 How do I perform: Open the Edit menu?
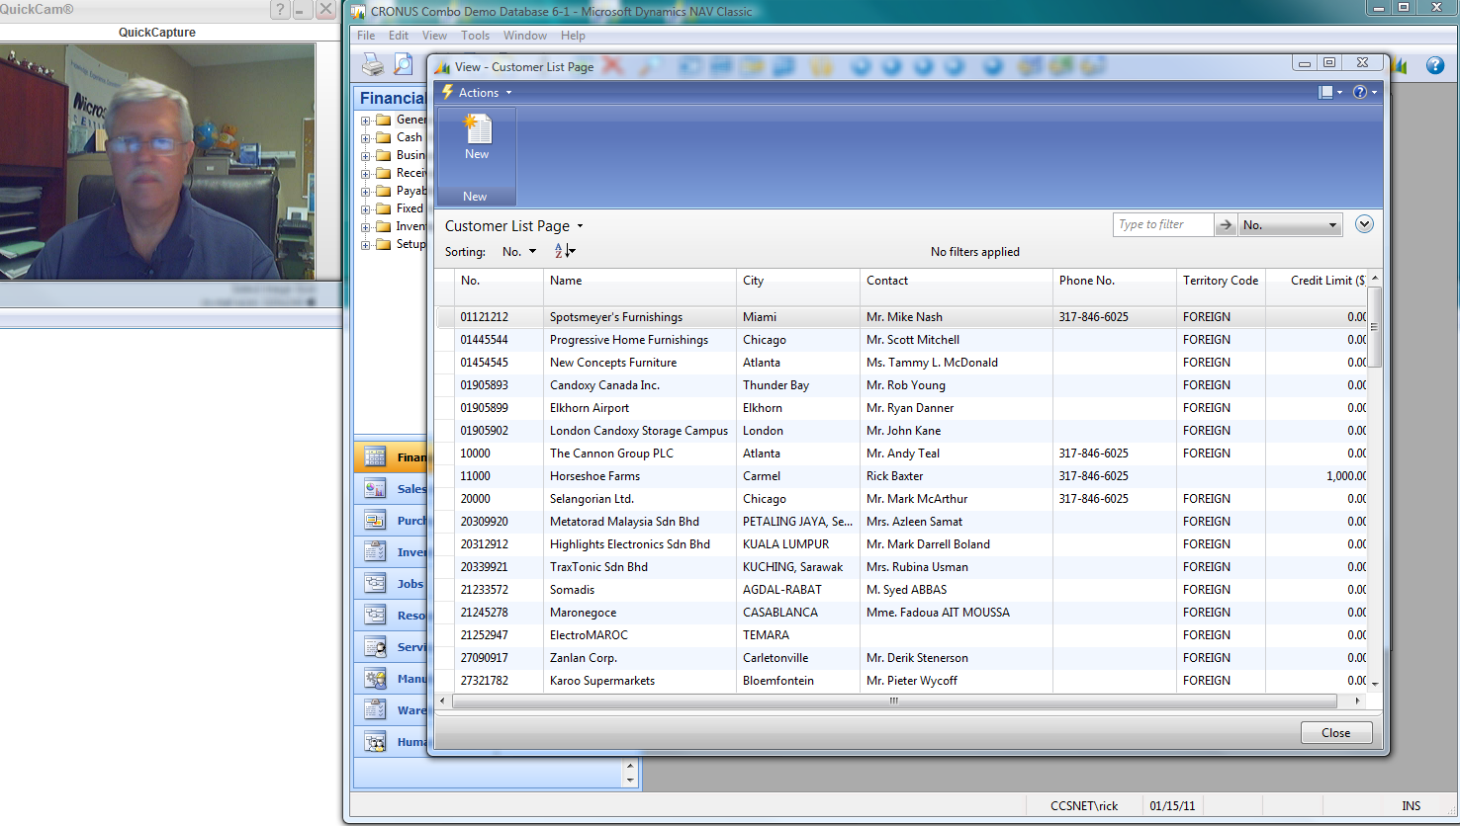click(x=399, y=36)
